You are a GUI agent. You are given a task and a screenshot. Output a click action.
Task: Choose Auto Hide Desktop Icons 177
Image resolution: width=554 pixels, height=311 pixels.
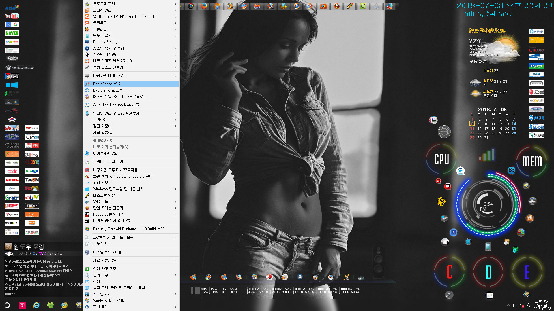click(131, 105)
